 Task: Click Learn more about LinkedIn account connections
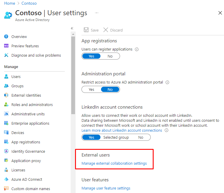coord(121,130)
